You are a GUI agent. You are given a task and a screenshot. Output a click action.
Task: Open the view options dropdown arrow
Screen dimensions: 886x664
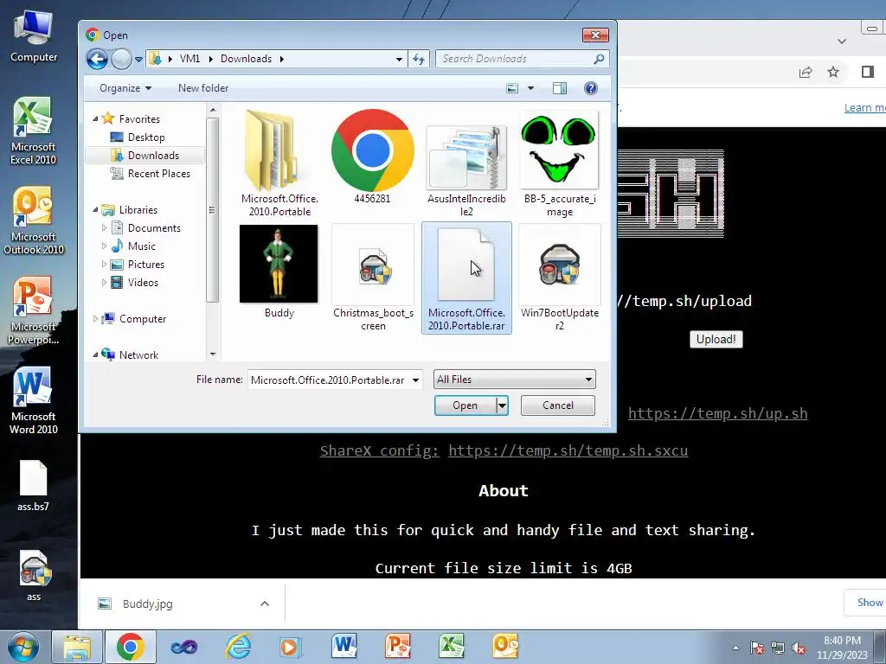pyautogui.click(x=530, y=88)
